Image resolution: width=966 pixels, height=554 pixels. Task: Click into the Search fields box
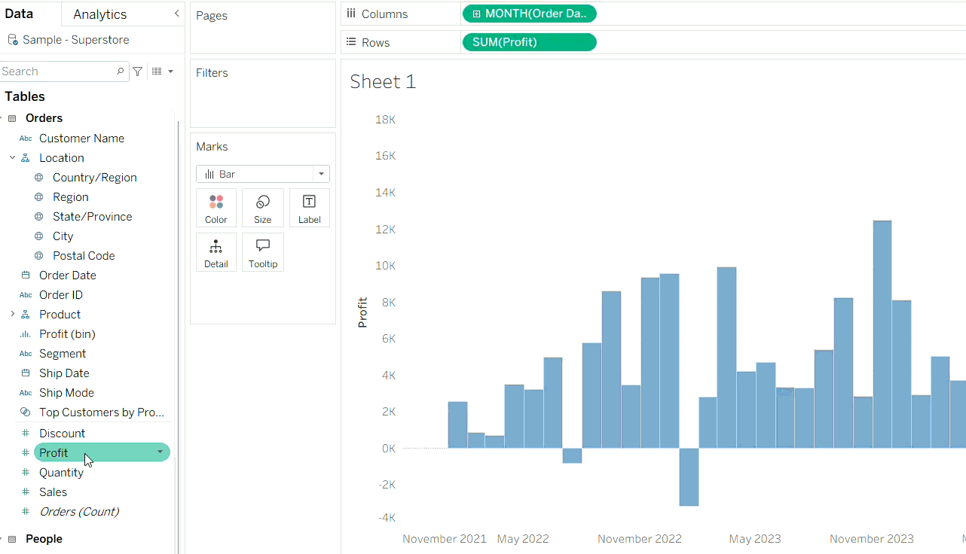point(58,72)
